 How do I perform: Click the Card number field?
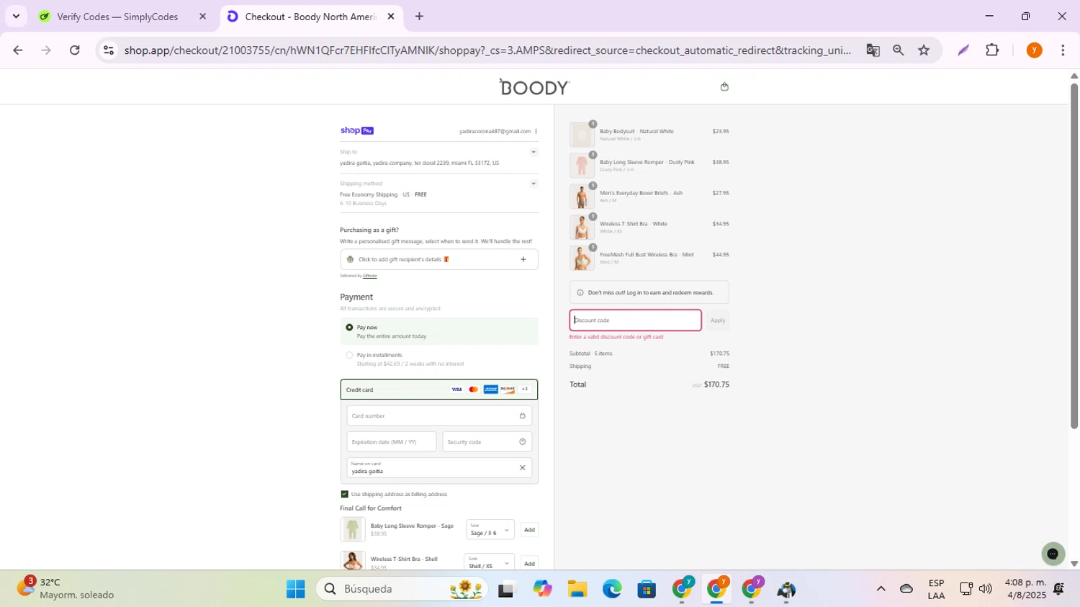click(x=439, y=415)
